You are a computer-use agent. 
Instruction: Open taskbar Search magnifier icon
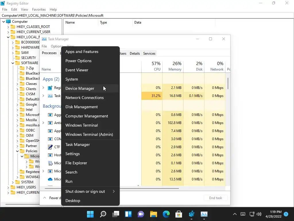103,214
